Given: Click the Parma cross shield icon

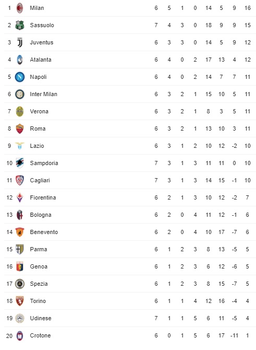Looking at the screenshot, I should pos(20,249).
